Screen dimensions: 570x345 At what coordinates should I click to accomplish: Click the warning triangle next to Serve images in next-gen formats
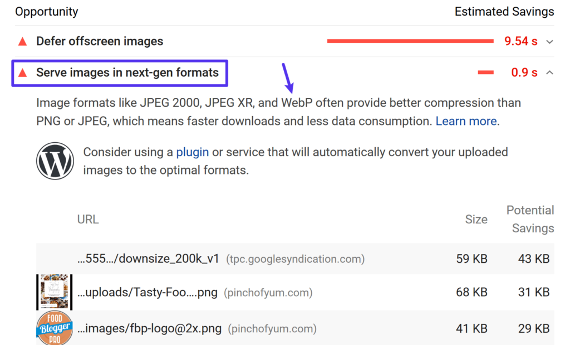pos(22,73)
